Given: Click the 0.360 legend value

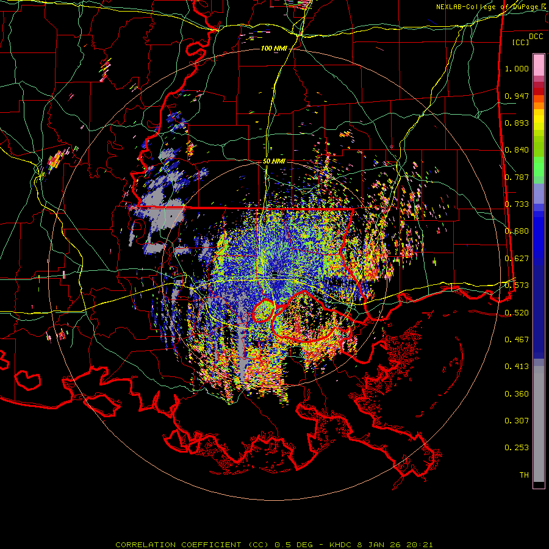Looking at the screenshot, I should coord(517,394).
